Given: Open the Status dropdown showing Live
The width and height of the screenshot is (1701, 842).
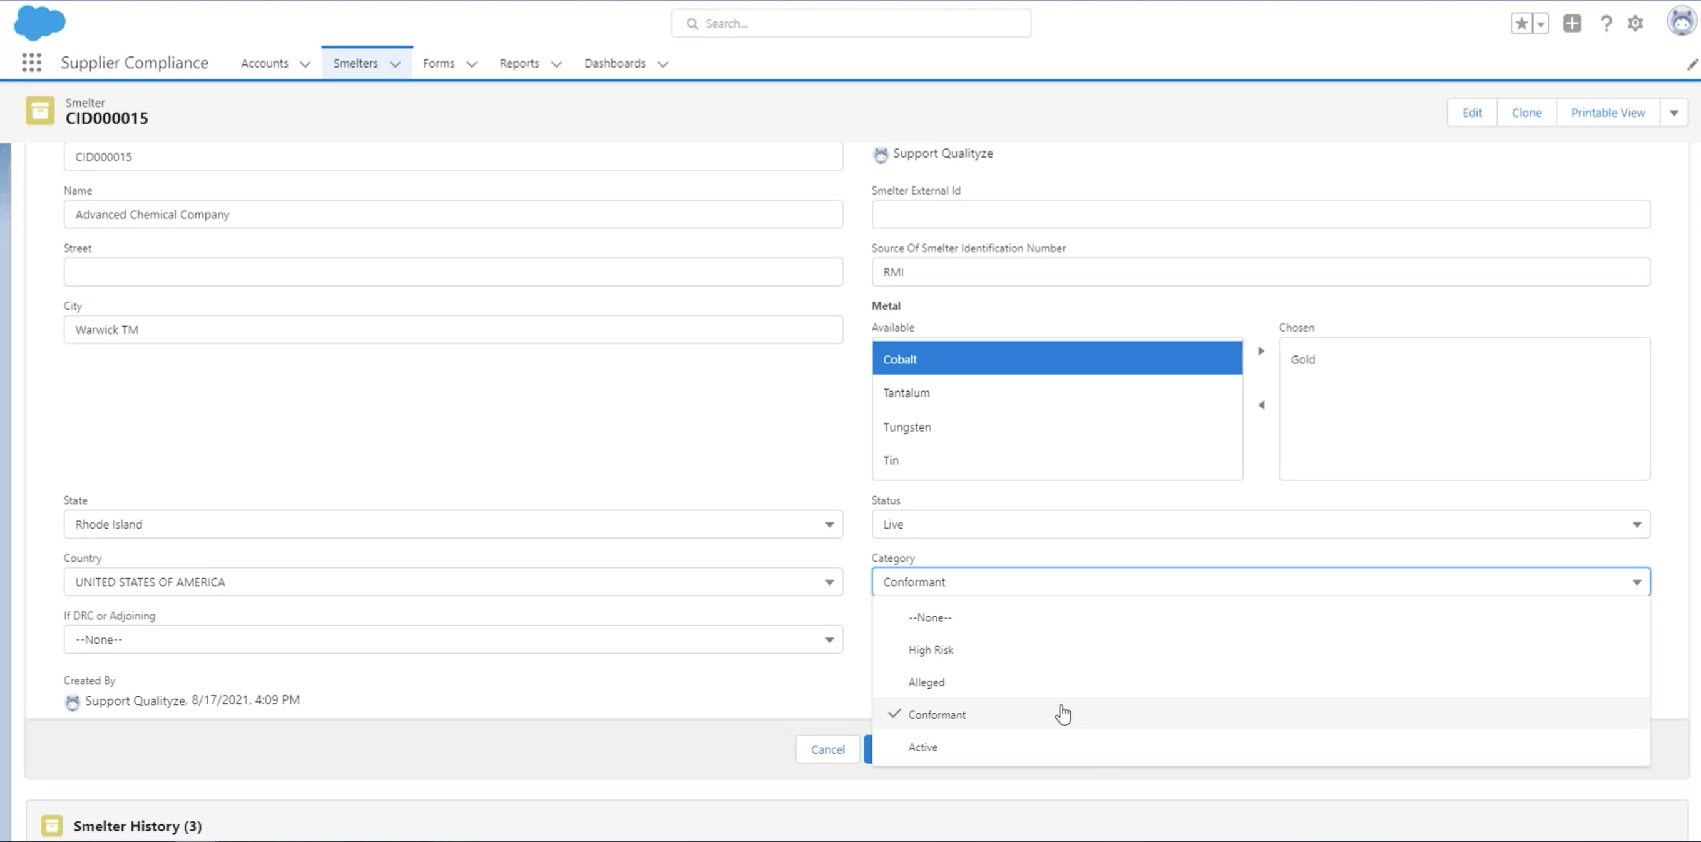Looking at the screenshot, I should click(1260, 524).
